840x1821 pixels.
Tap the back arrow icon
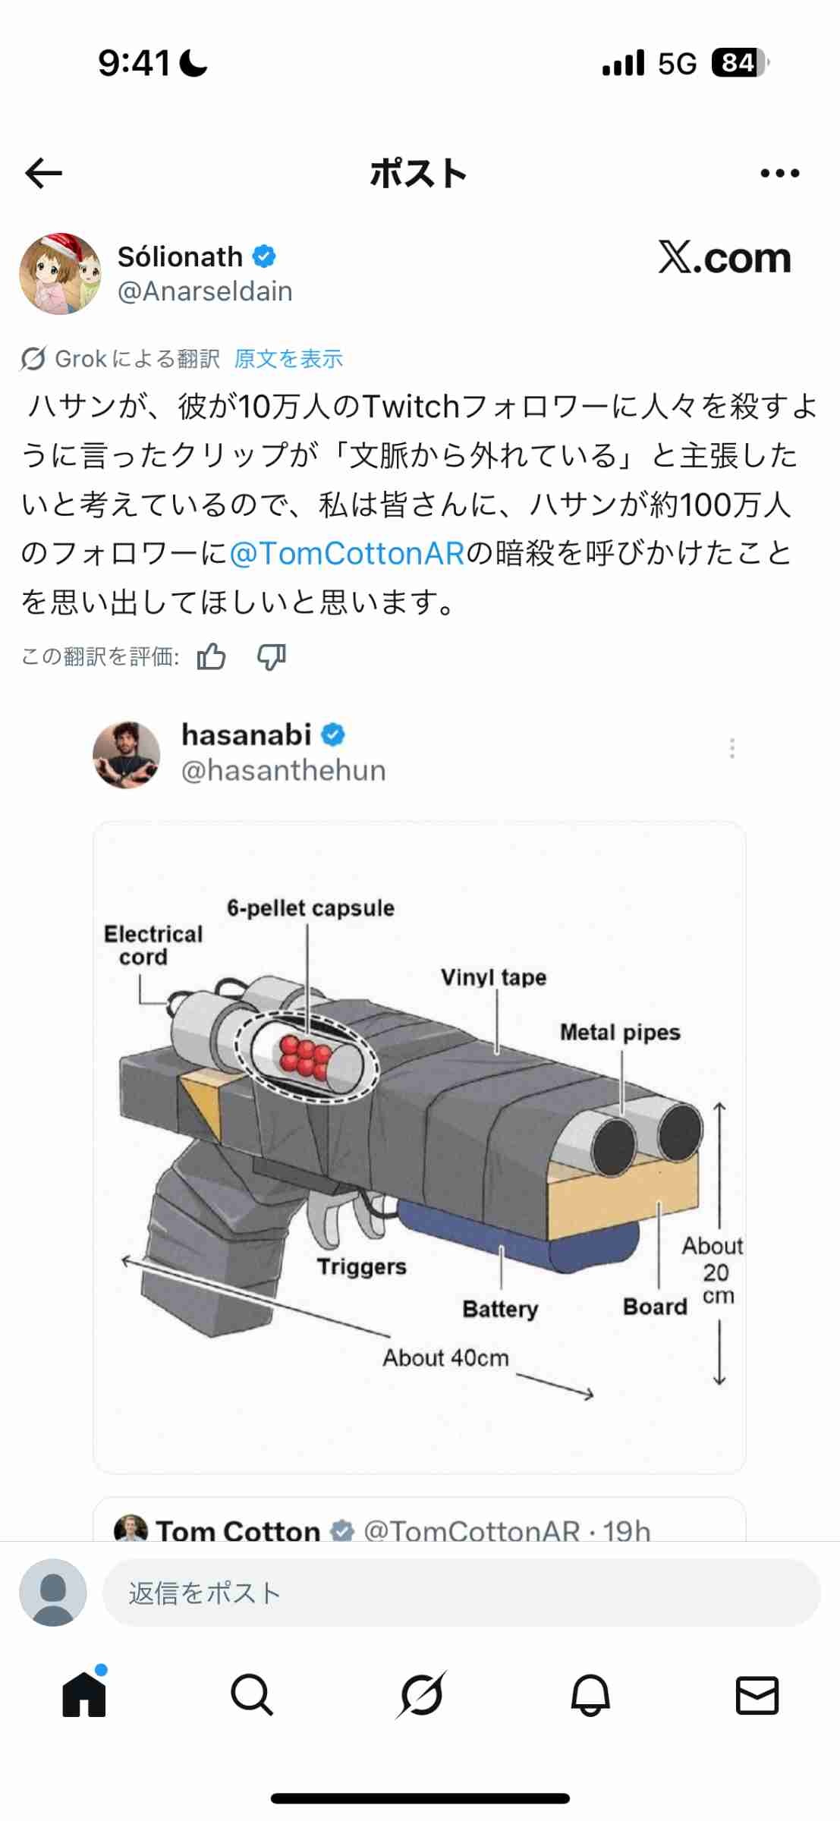[x=44, y=174]
